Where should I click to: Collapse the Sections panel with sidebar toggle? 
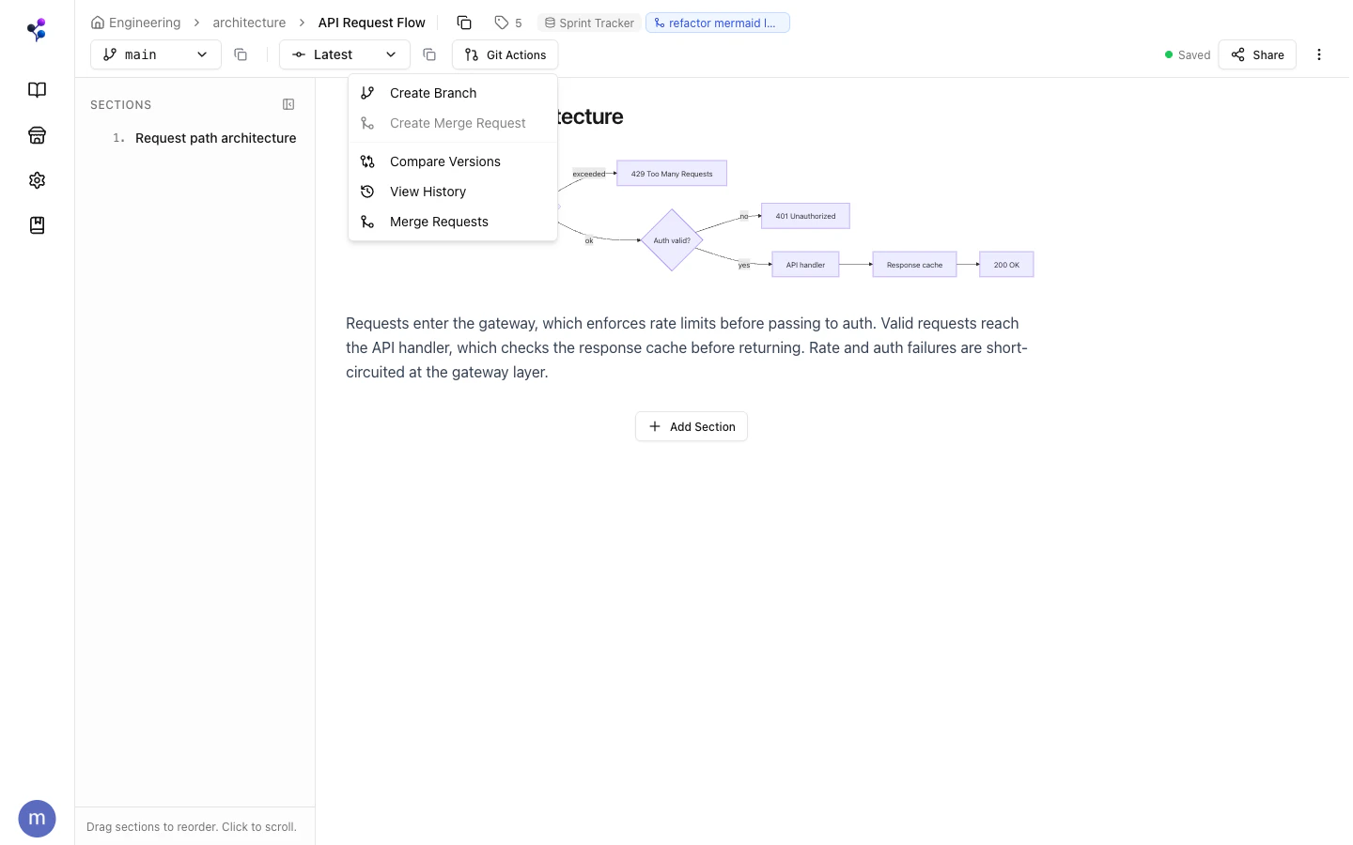tap(288, 104)
